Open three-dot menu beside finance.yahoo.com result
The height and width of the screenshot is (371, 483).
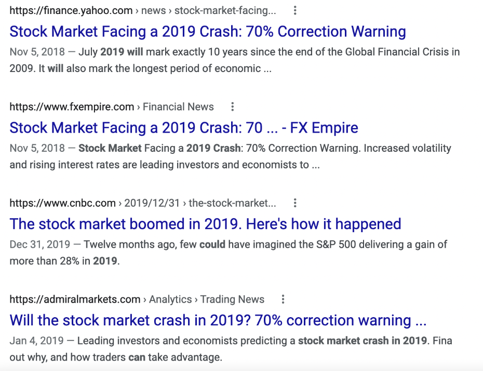[x=295, y=10]
